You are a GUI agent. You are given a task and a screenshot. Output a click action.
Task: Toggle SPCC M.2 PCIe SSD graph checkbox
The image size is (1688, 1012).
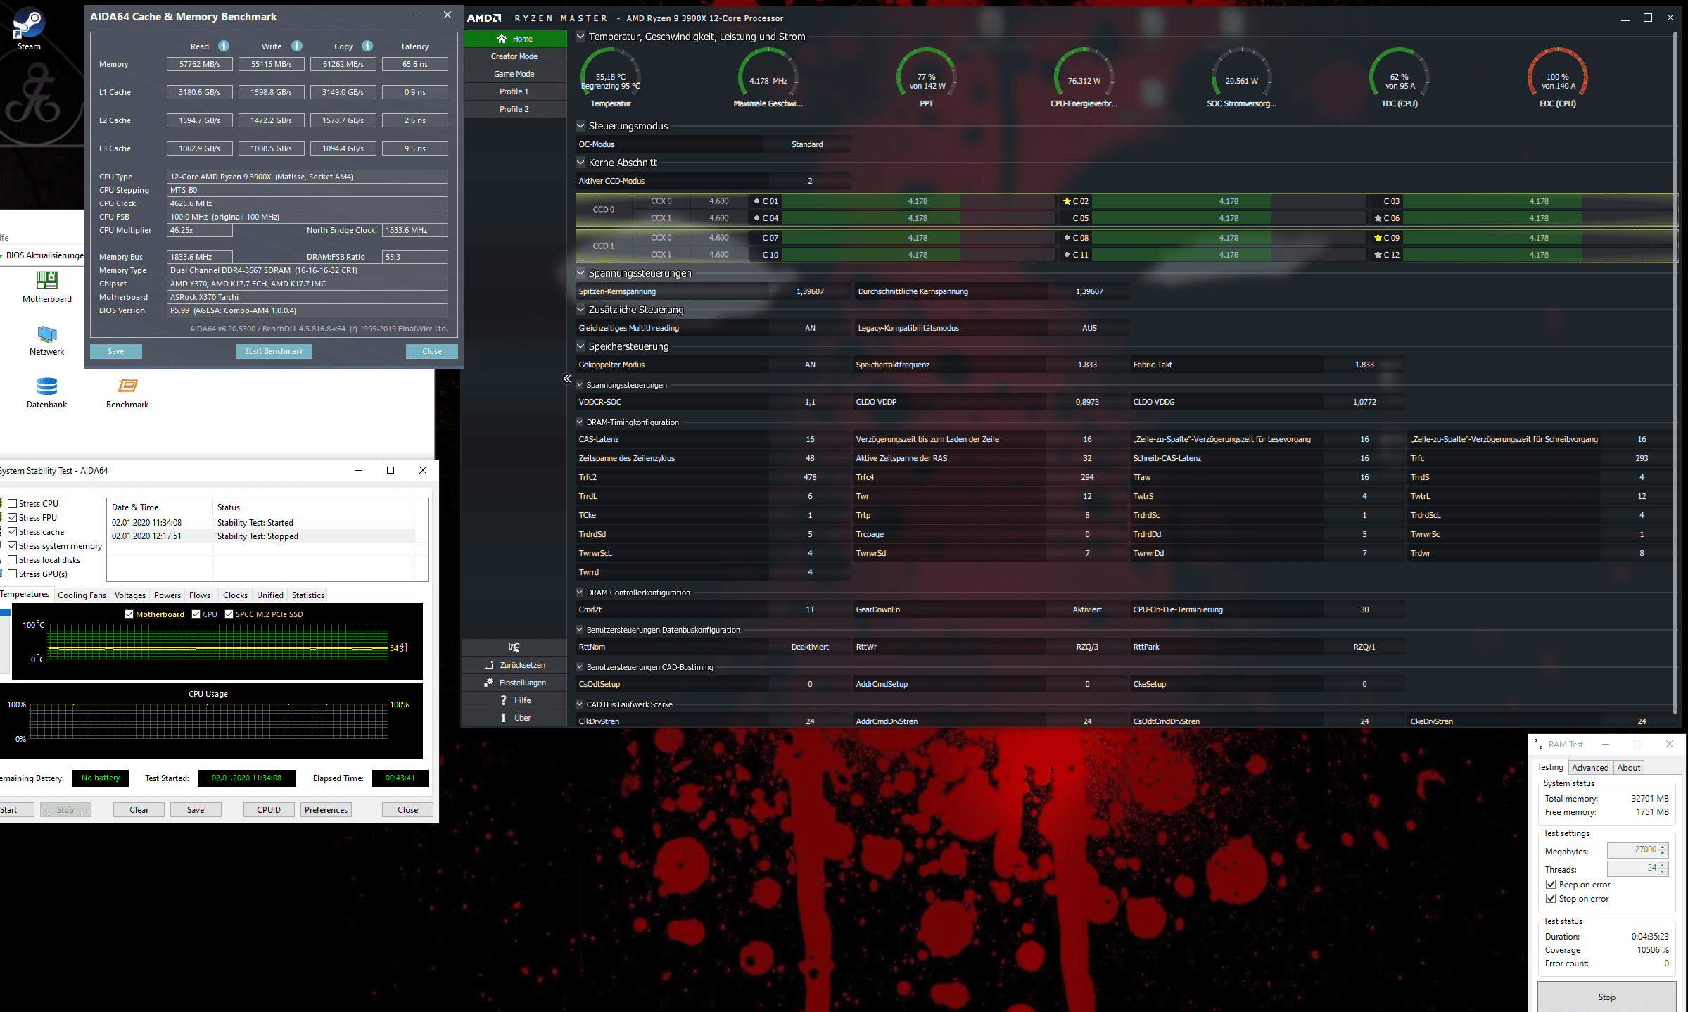229,614
